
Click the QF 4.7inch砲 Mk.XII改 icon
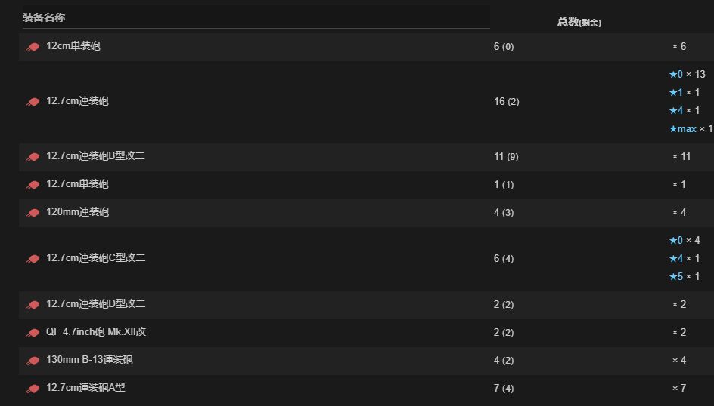33,333
